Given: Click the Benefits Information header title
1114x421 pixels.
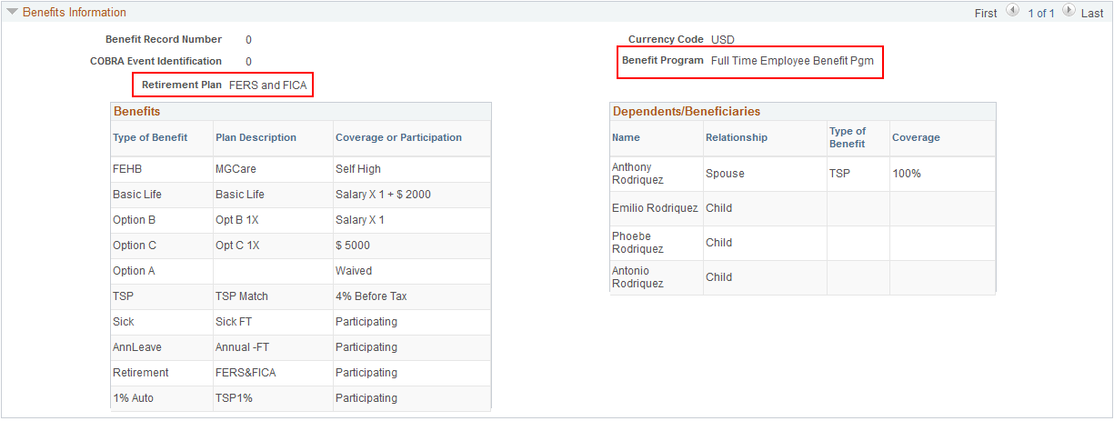Looking at the screenshot, I should pos(75,13).
